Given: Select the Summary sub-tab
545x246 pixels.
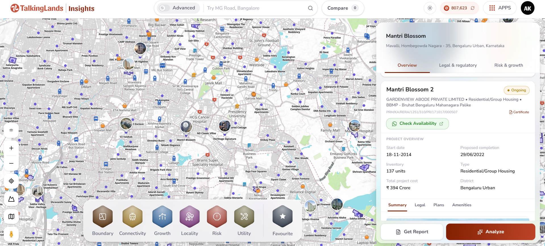Looking at the screenshot, I should pos(397,205).
